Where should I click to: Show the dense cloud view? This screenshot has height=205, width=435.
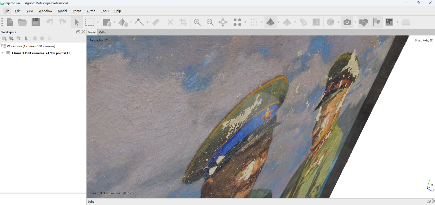pos(254,22)
